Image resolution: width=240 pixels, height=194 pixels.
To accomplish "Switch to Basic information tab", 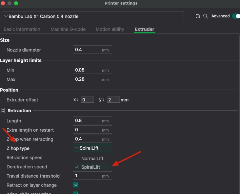I will click(x=22, y=29).
